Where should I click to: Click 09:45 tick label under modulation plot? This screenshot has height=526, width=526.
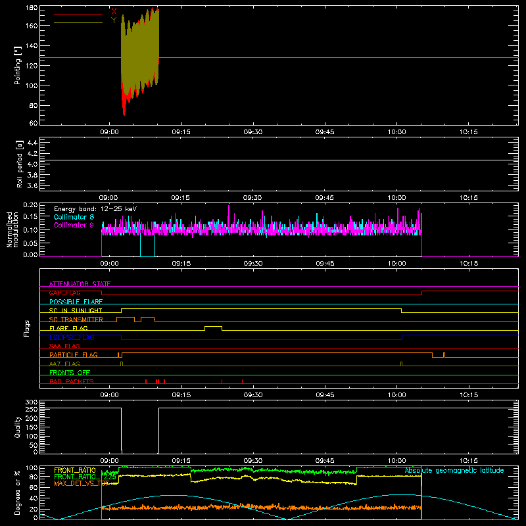(325, 264)
